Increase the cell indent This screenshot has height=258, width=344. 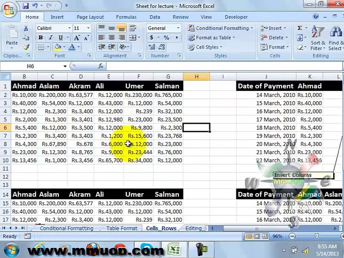pyautogui.click(x=112, y=47)
